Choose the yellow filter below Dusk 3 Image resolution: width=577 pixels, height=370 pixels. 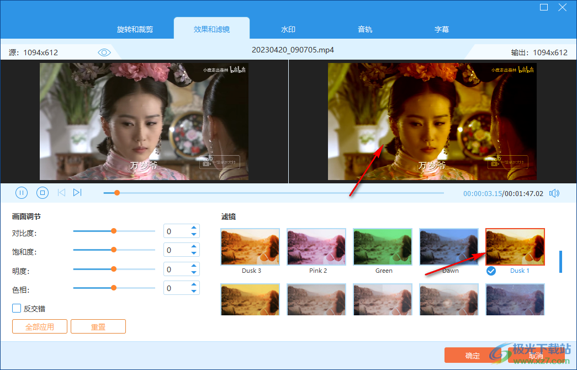pyautogui.click(x=250, y=299)
